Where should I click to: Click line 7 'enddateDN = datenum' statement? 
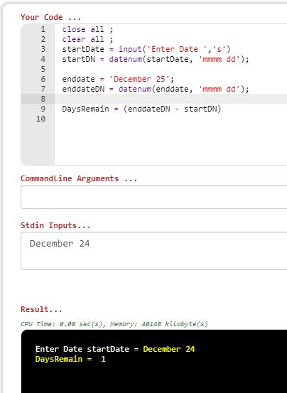(156, 89)
